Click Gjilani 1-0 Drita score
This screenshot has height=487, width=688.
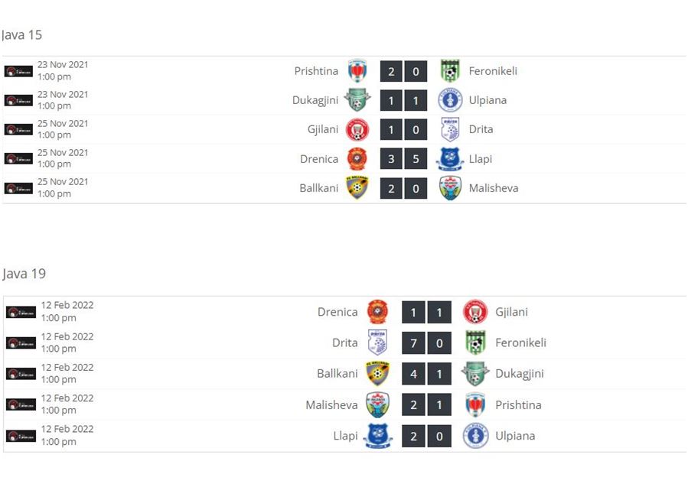[403, 129]
